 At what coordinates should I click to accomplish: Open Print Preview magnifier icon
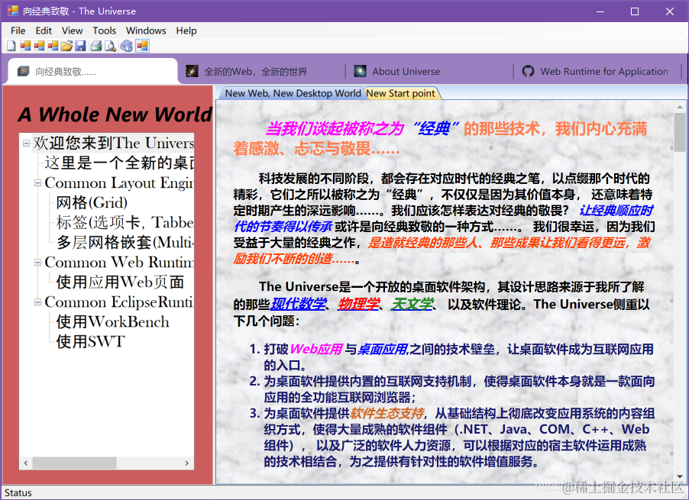coord(110,46)
